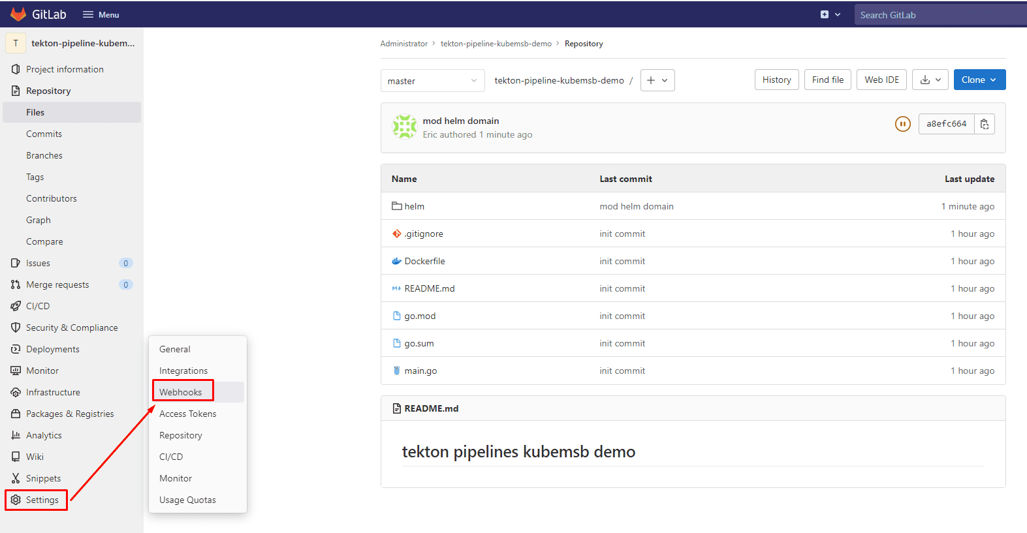Select Repository in the Settings flyout
This screenshot has height=533, width=1027.
[181, 435]
